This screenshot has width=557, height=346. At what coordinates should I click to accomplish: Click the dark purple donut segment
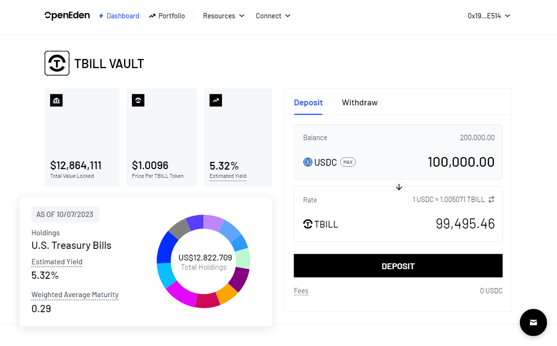(239, 279)
